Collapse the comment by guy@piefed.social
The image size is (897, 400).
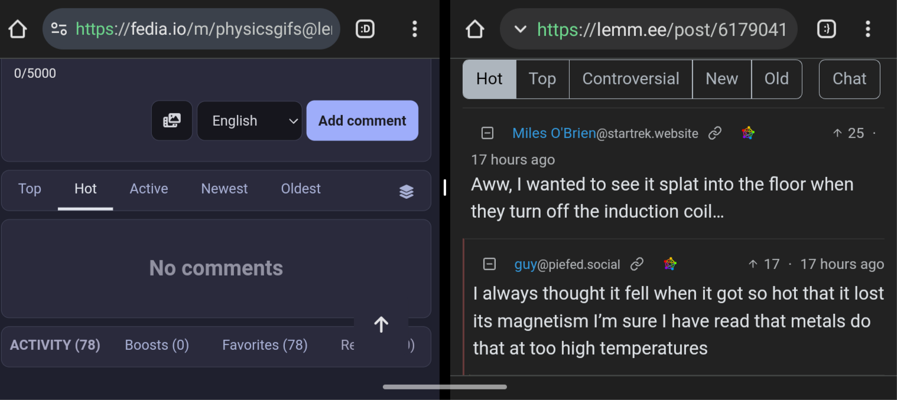point(489,264)
